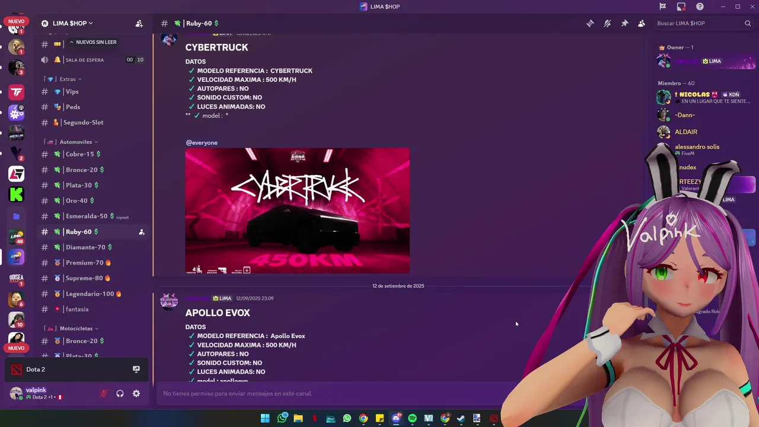Open the red TF server icon

[x=16, y=92]
